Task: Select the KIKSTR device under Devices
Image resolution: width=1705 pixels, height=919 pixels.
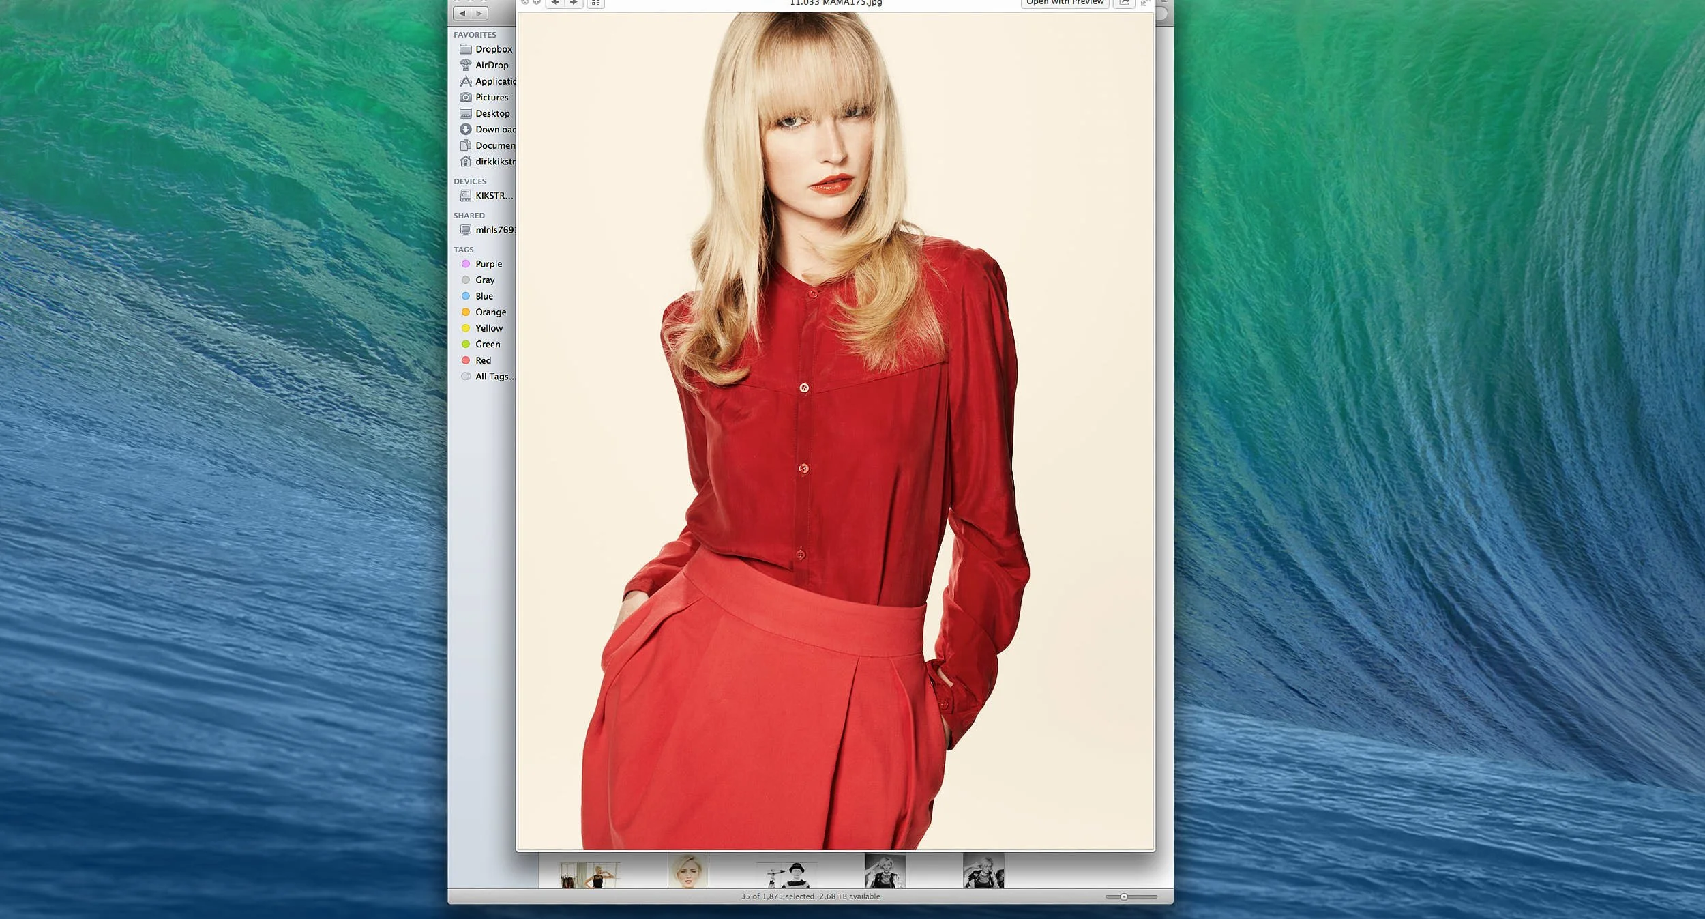Action: click(x=493, y=196)
